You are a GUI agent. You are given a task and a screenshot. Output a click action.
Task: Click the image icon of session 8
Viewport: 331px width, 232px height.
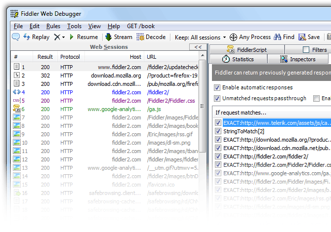point(17,126)
